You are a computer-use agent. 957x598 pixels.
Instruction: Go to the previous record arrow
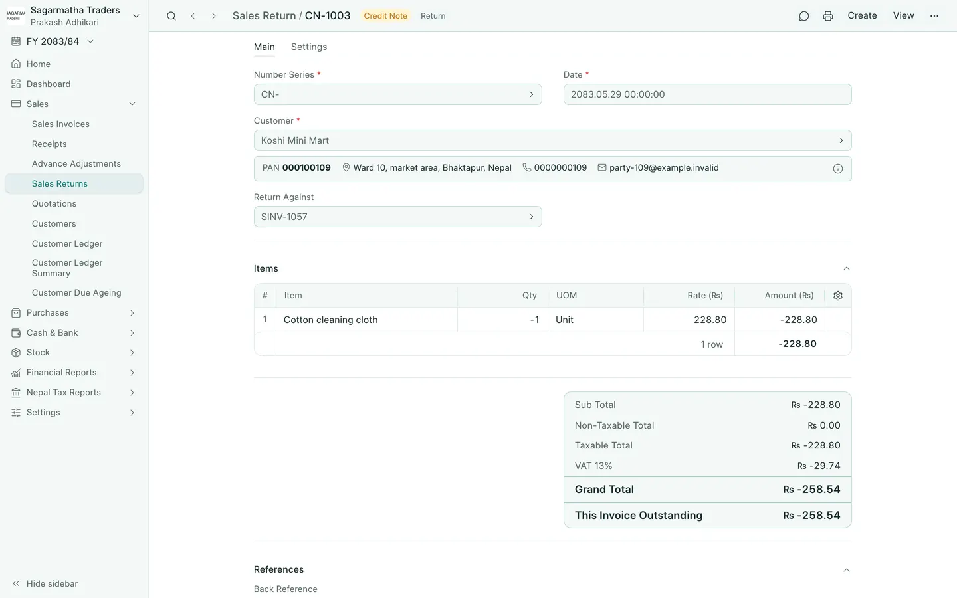(x=193, y=16)
